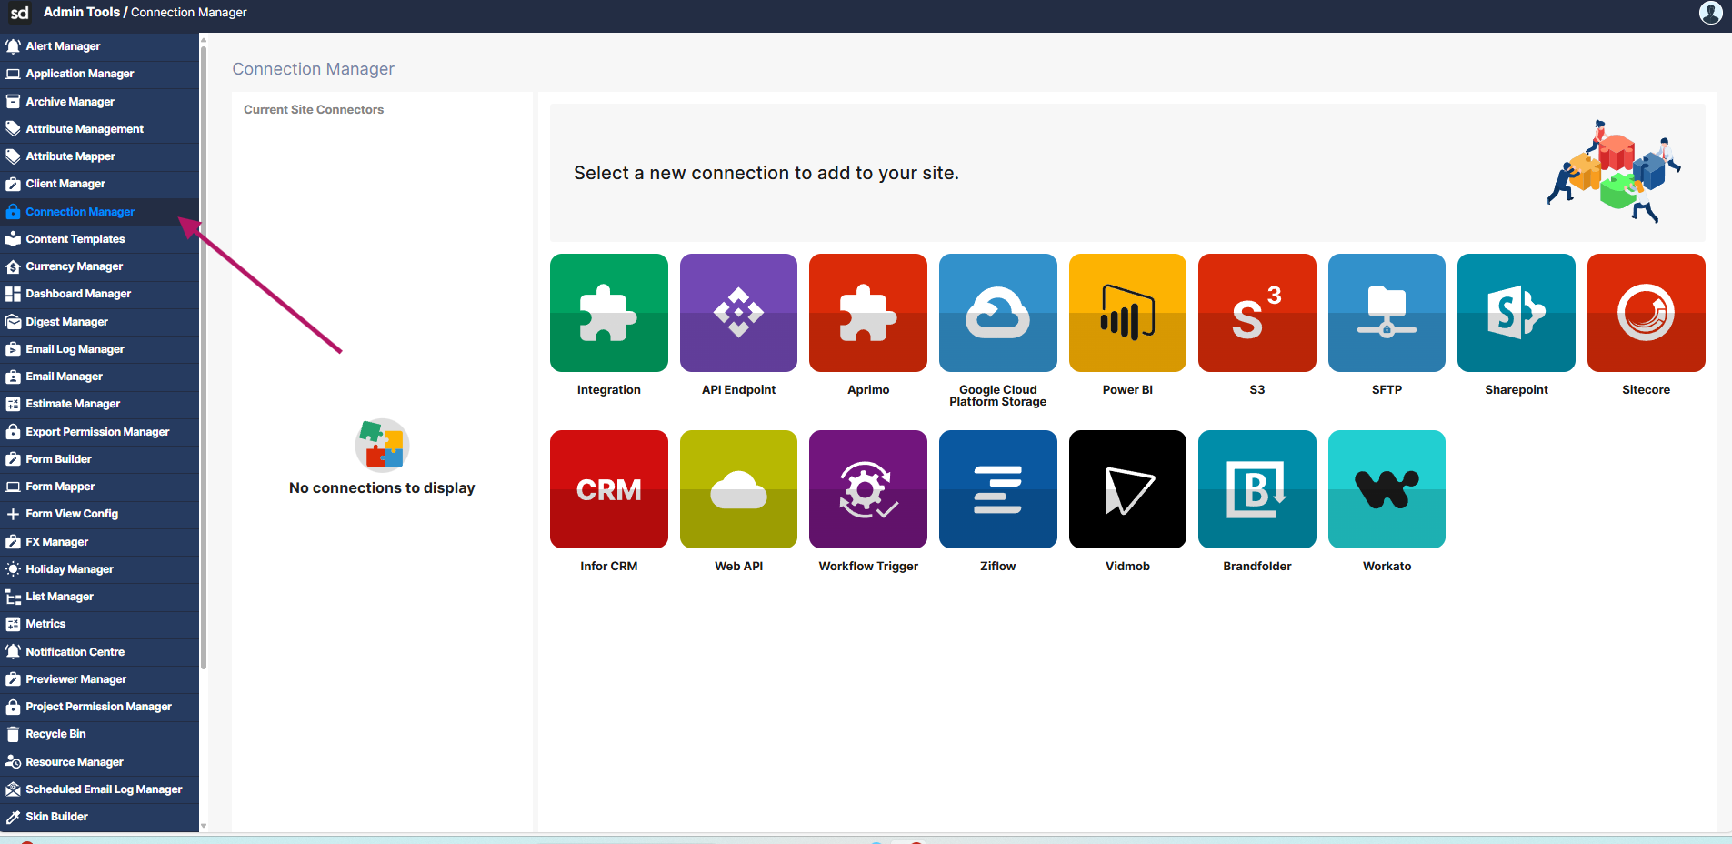Go to FX Manager
Image resolution: width=1732 pixels, height=844 pixels.
tap(99, 542)
